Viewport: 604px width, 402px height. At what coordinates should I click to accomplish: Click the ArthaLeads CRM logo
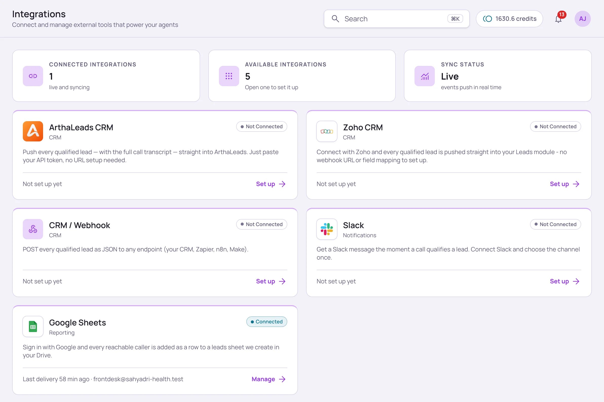pos(33,131)
